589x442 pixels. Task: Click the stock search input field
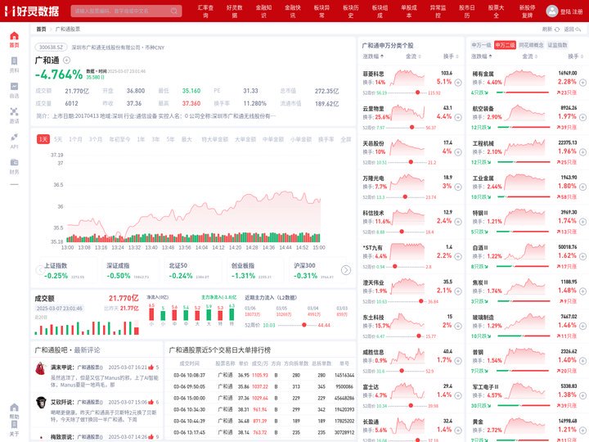126,11
